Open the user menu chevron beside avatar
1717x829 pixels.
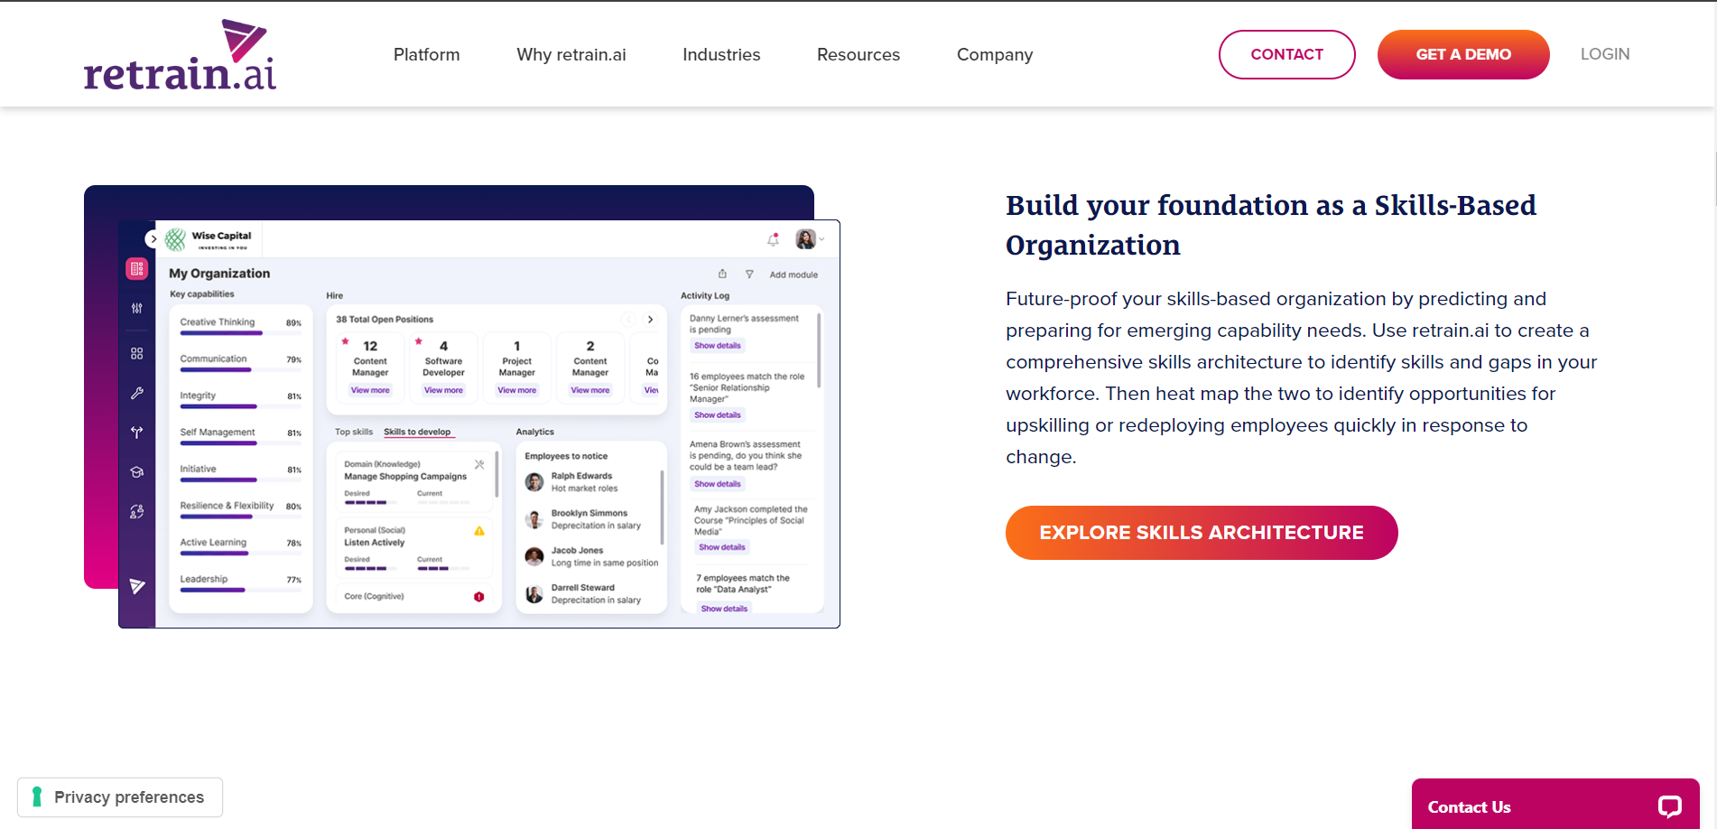pyautogui.click(x=821, y=239)
